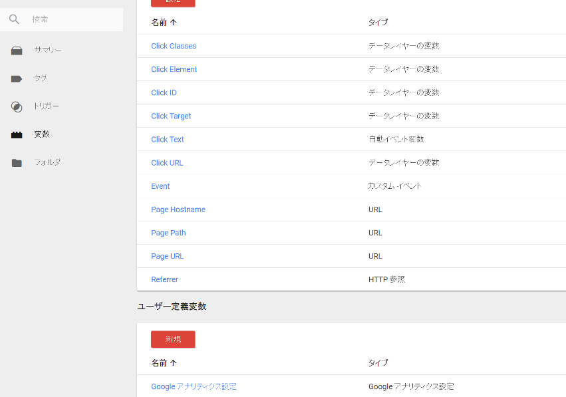This screenshot has height=397, width=566.
Task: Open トリガー in the sidebar
Action: click(46, 106)
